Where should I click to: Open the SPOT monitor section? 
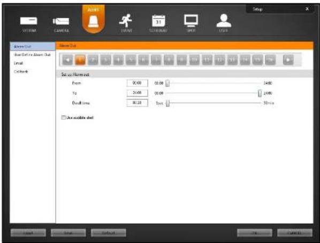point(191,23)
